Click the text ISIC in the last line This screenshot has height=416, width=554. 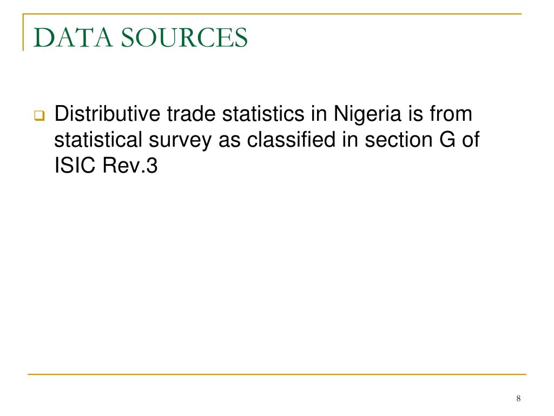pyautogui.click(x=75, y=165)
